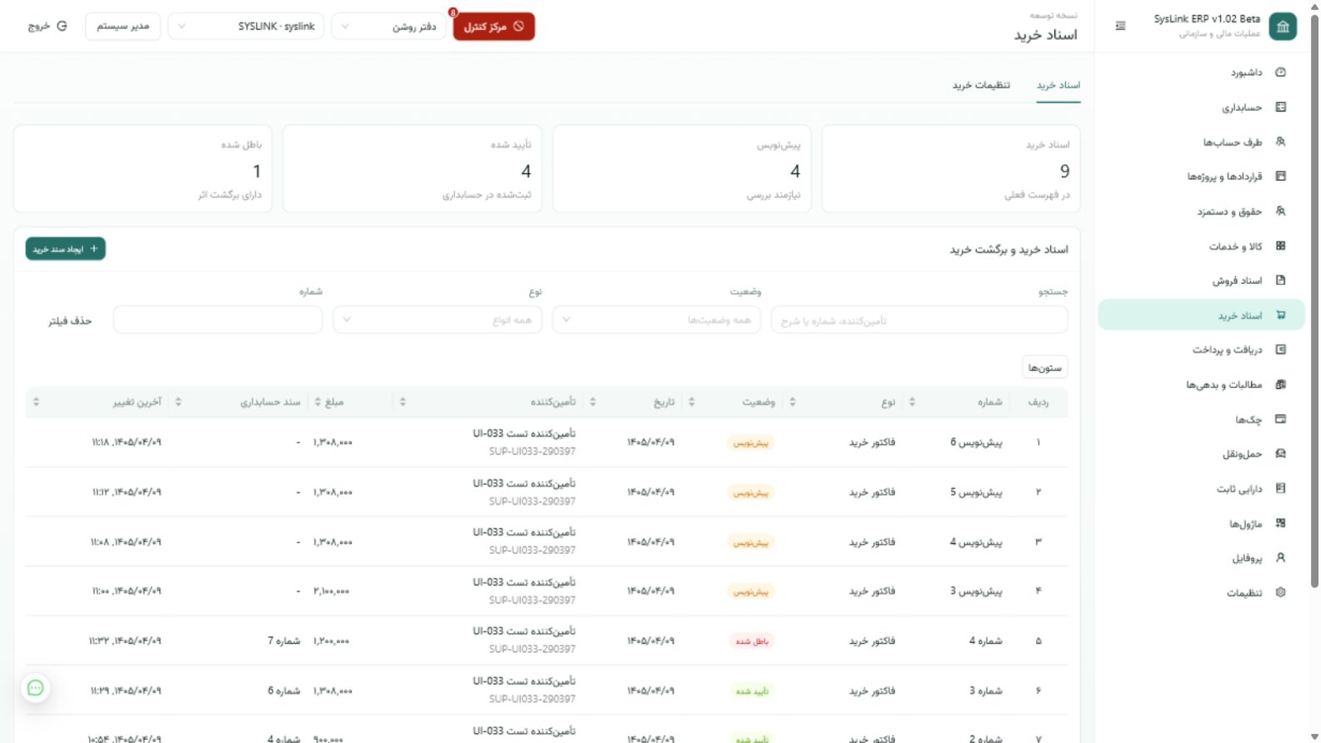The width and height of the screenshot is (1321, 743).
Task: Sort table by مبلغ column arrows
Action: (x=317, y=402)
